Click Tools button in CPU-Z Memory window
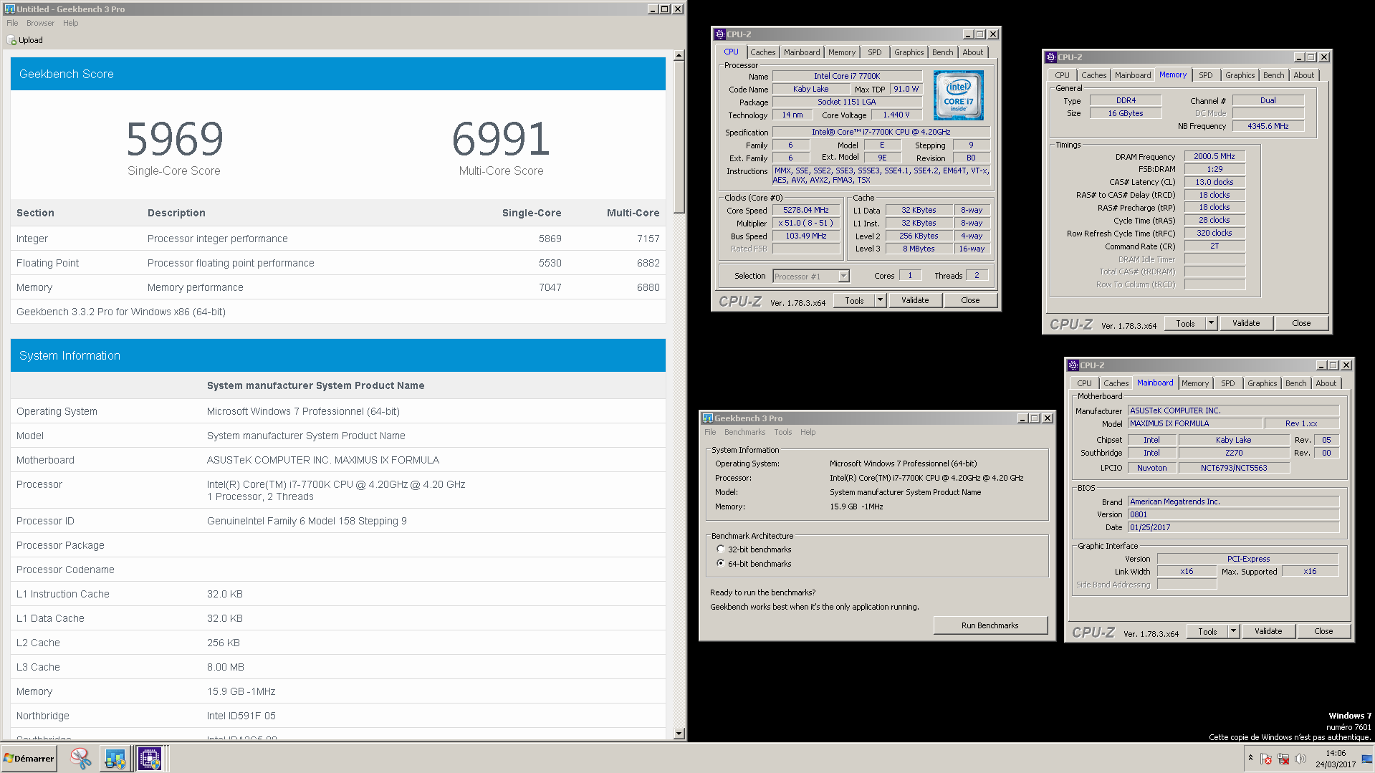The image size is (1375, 773). [1186, 323]
